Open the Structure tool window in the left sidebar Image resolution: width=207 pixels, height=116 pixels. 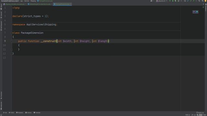coord(1,95)
